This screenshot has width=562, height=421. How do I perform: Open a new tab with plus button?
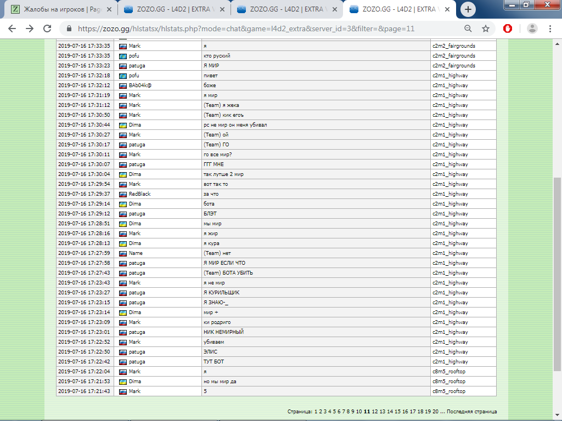pos(468,9)
